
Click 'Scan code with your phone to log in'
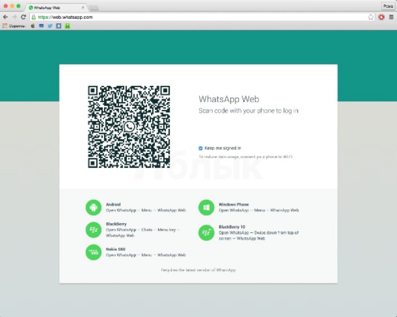click(x=249, y=111)
